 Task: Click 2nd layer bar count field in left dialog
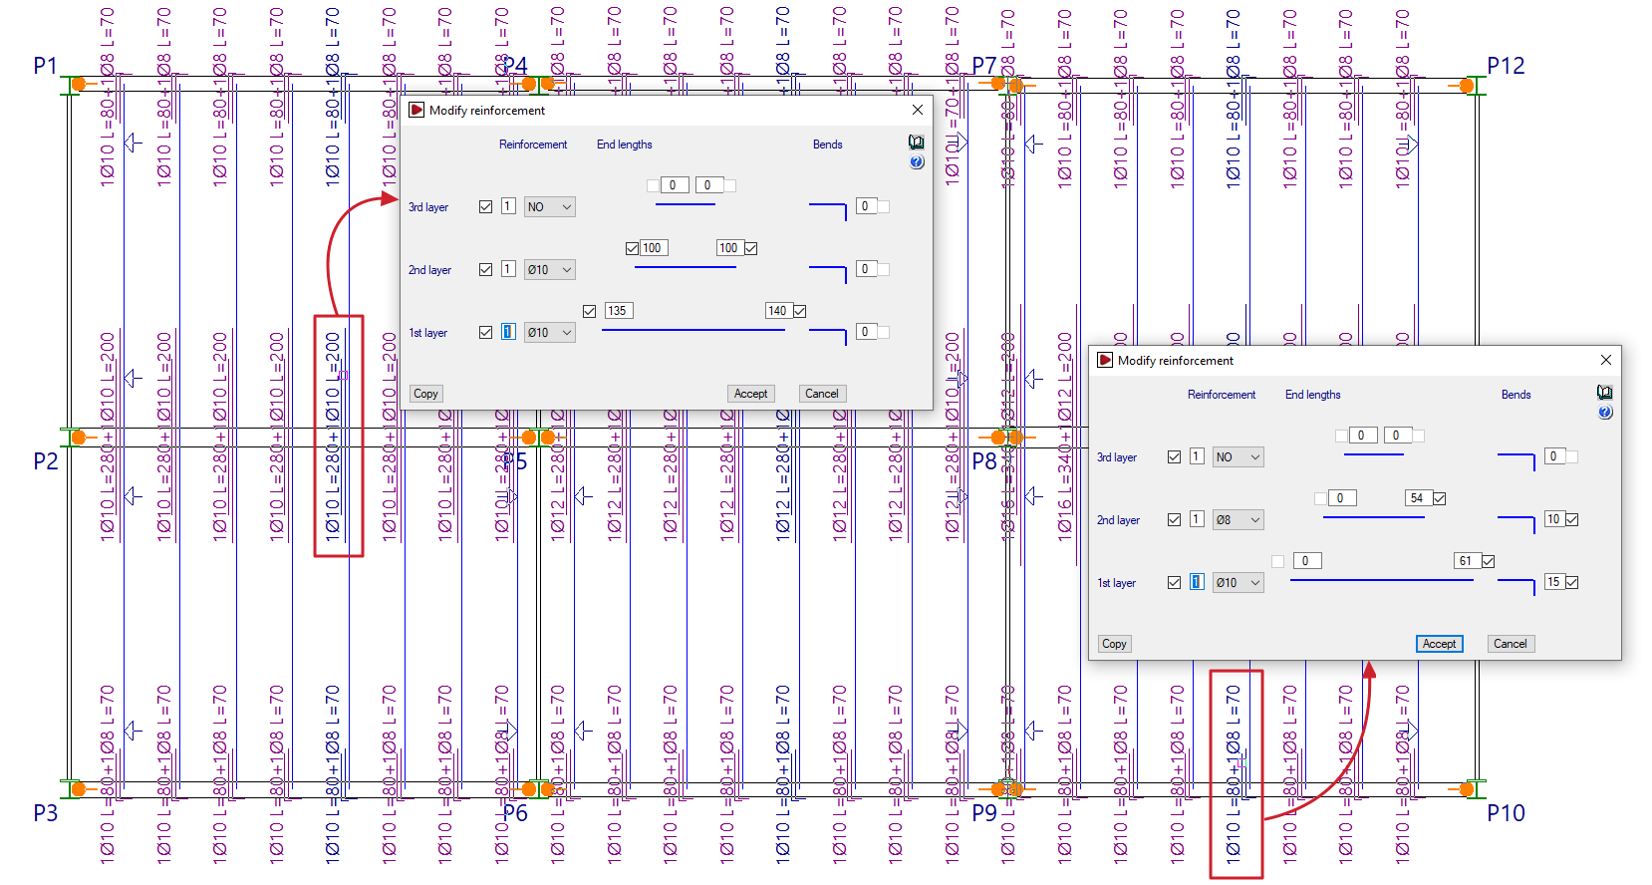coord(508,269)
